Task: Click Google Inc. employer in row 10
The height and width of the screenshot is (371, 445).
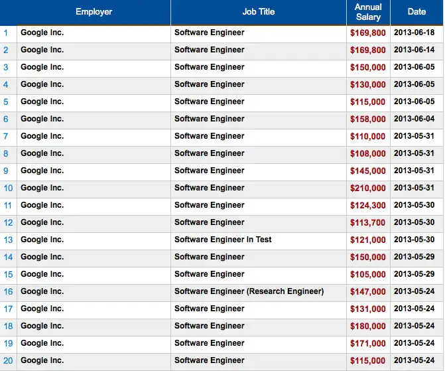Action: click(42, 188)
